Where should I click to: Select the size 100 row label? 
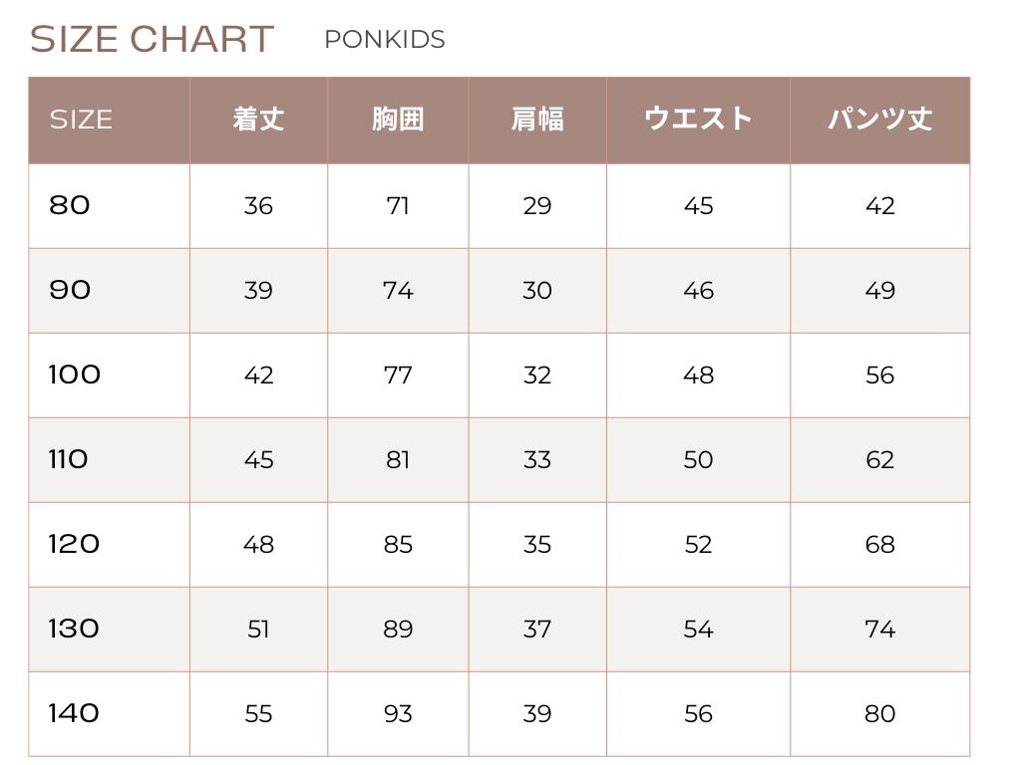coord(75,375)
